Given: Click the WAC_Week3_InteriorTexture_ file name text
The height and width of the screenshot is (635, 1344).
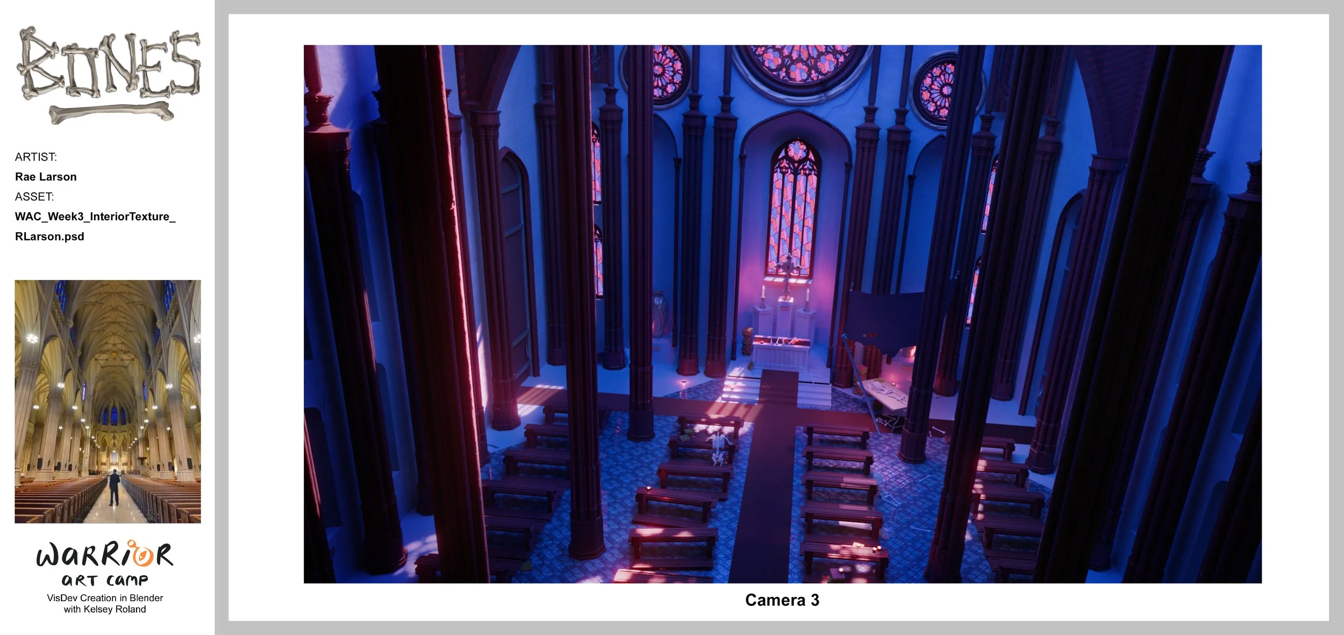Looking at the screenshot, I should 95,217.
